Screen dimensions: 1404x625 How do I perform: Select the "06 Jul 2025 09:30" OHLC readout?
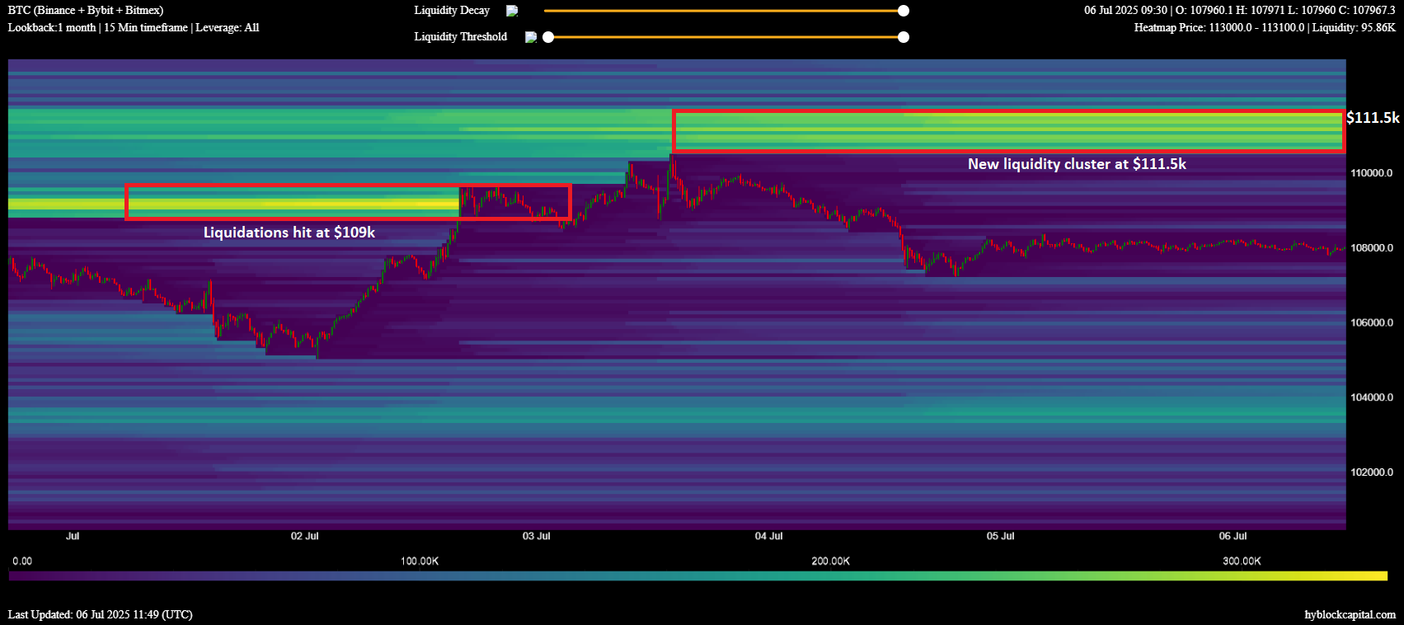1240,10
